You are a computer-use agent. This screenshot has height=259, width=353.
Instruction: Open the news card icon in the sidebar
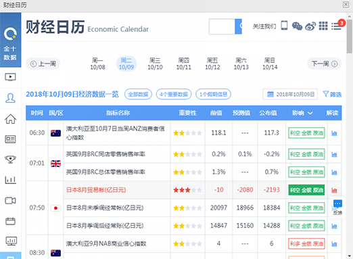(x=10, y=139)
